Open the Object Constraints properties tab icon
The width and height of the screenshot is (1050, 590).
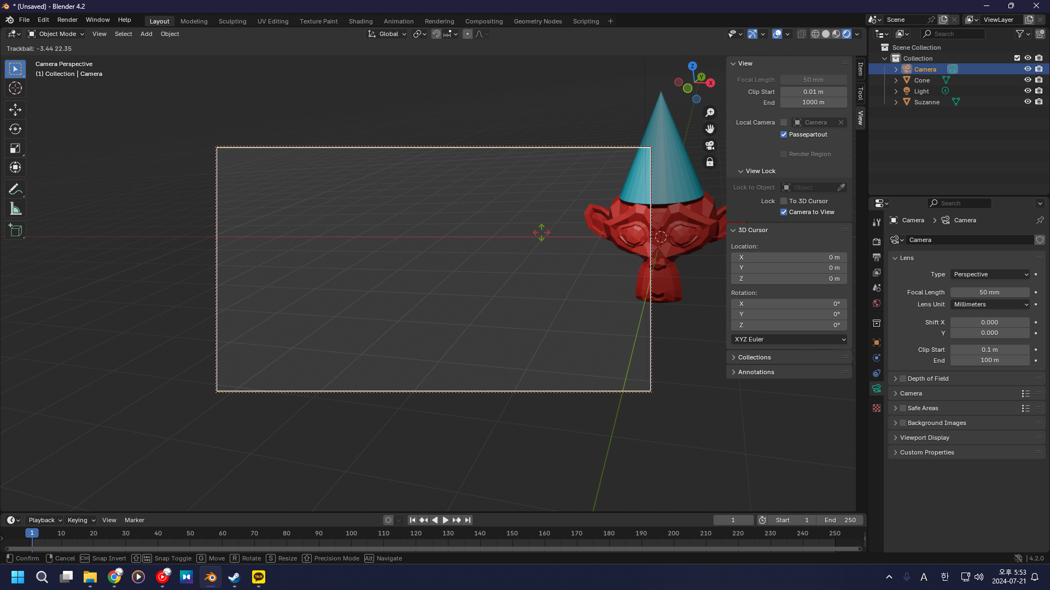(877, 373)
